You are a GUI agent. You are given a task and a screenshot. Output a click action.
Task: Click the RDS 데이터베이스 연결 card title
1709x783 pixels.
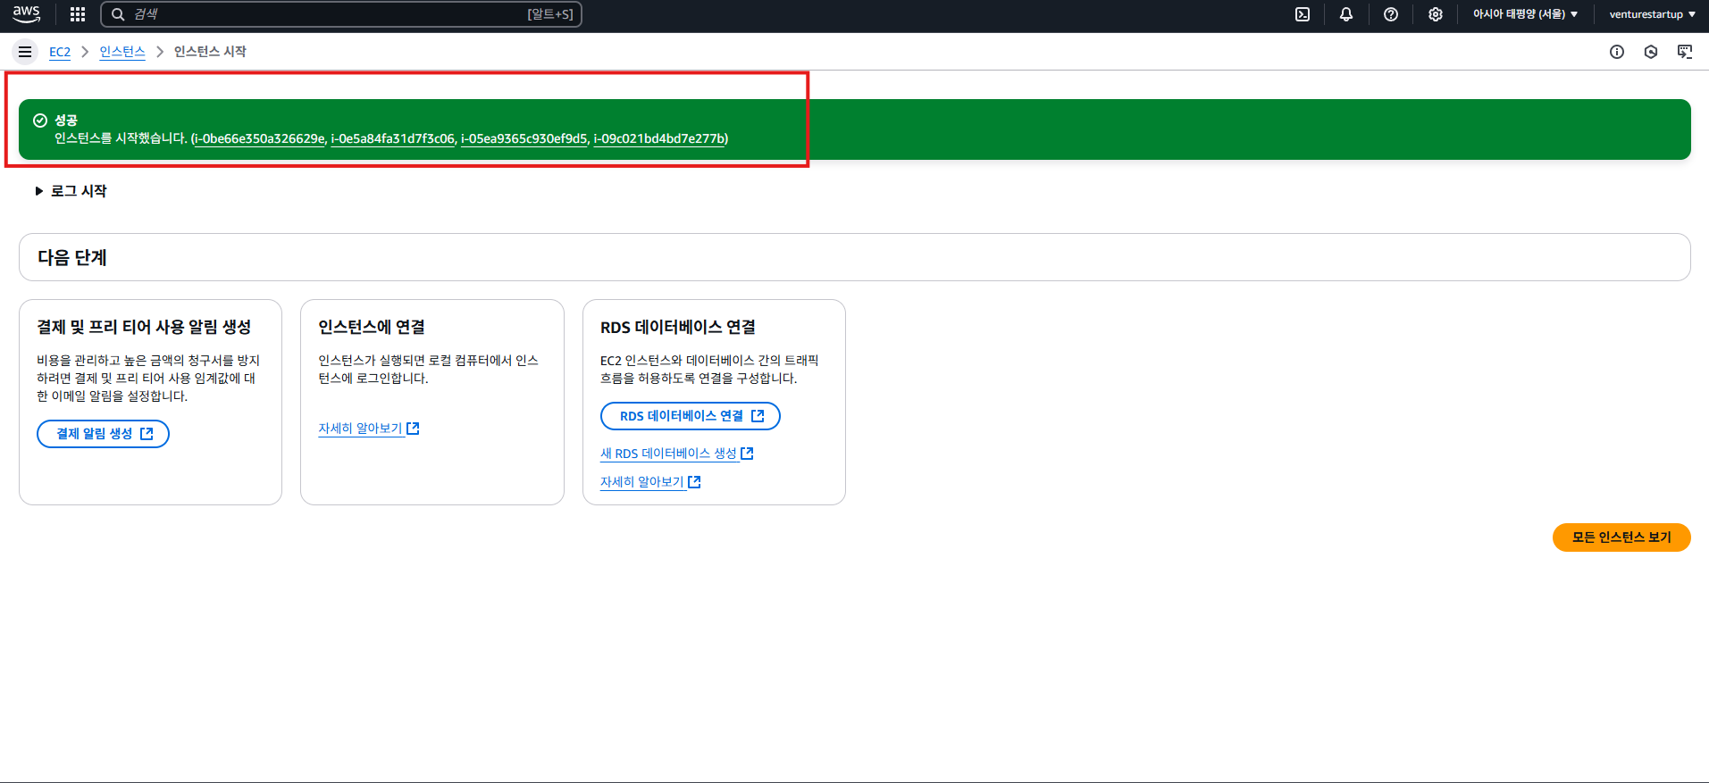(678, 327)
